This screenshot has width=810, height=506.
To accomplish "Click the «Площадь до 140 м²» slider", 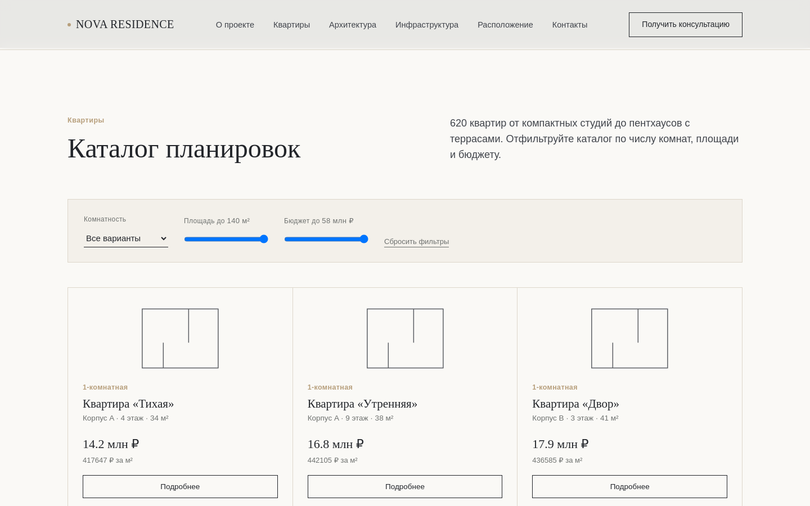I will click(226, 239).
